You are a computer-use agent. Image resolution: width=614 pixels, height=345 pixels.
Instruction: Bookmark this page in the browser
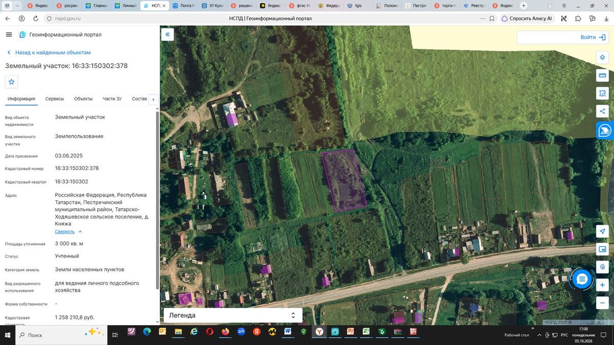pyautogui.click(x=492, y=18)
